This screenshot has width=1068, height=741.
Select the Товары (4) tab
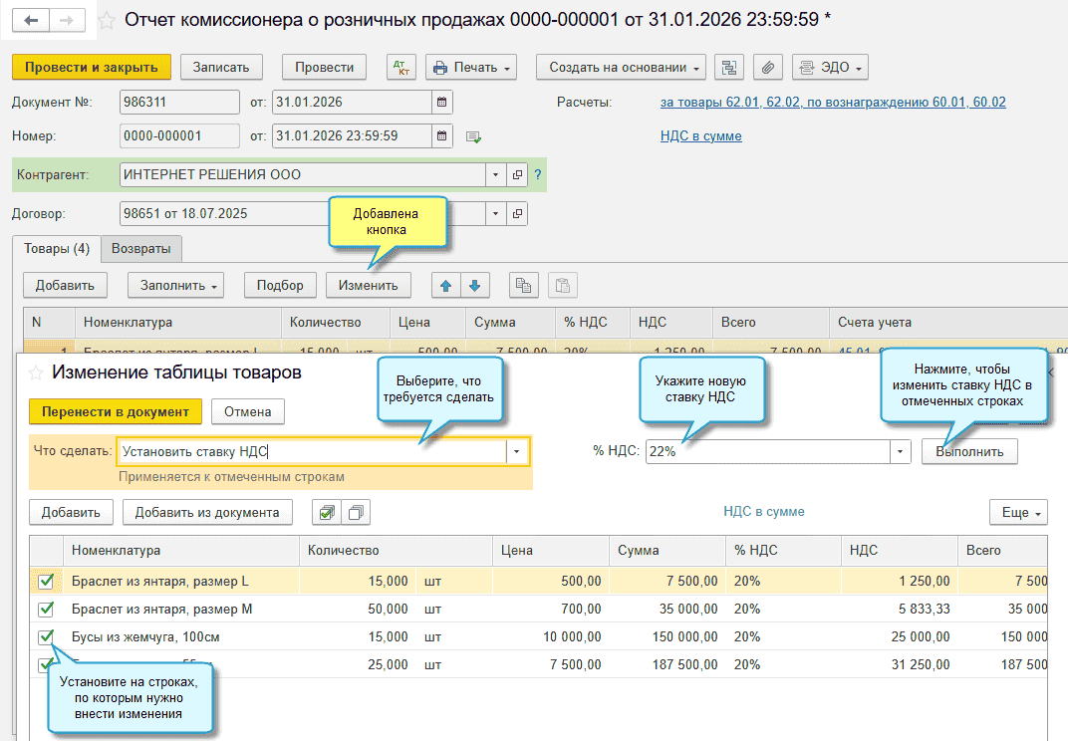(x=56, y=248)
